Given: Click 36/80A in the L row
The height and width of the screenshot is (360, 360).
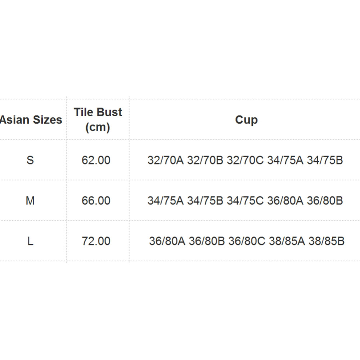Looking at the screenshot, I should [x=167, y=241].
